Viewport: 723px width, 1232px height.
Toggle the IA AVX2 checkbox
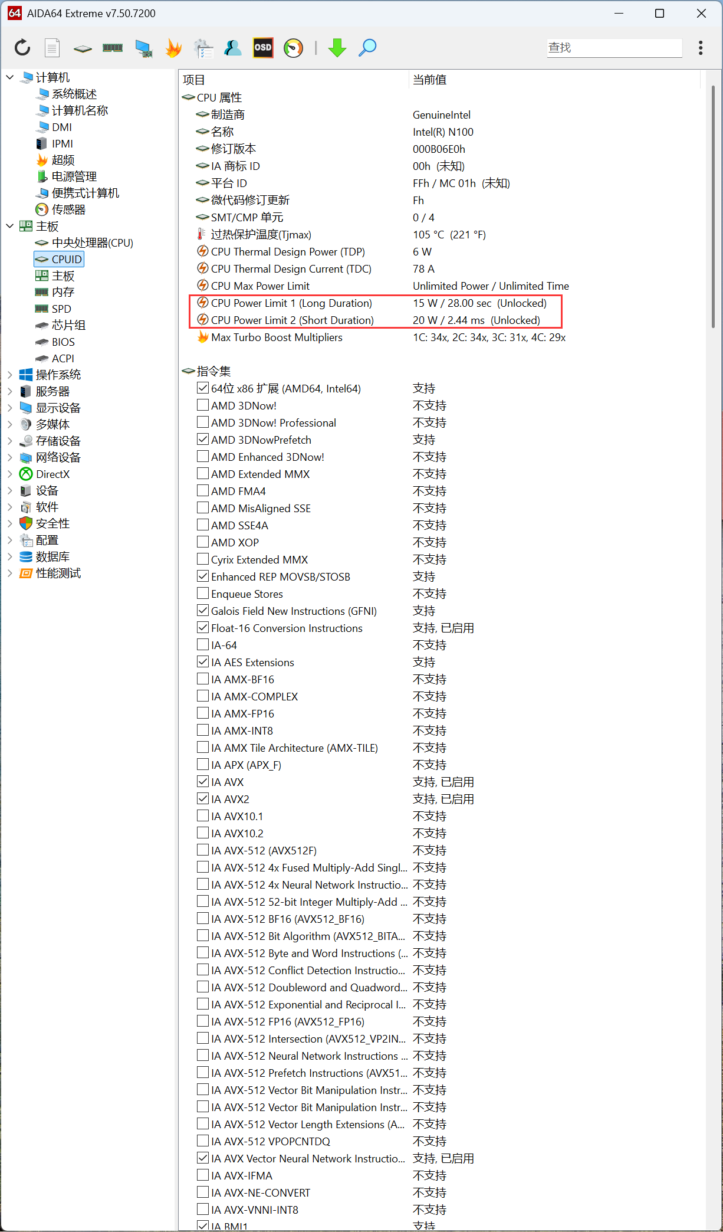[x=203, y=799]
